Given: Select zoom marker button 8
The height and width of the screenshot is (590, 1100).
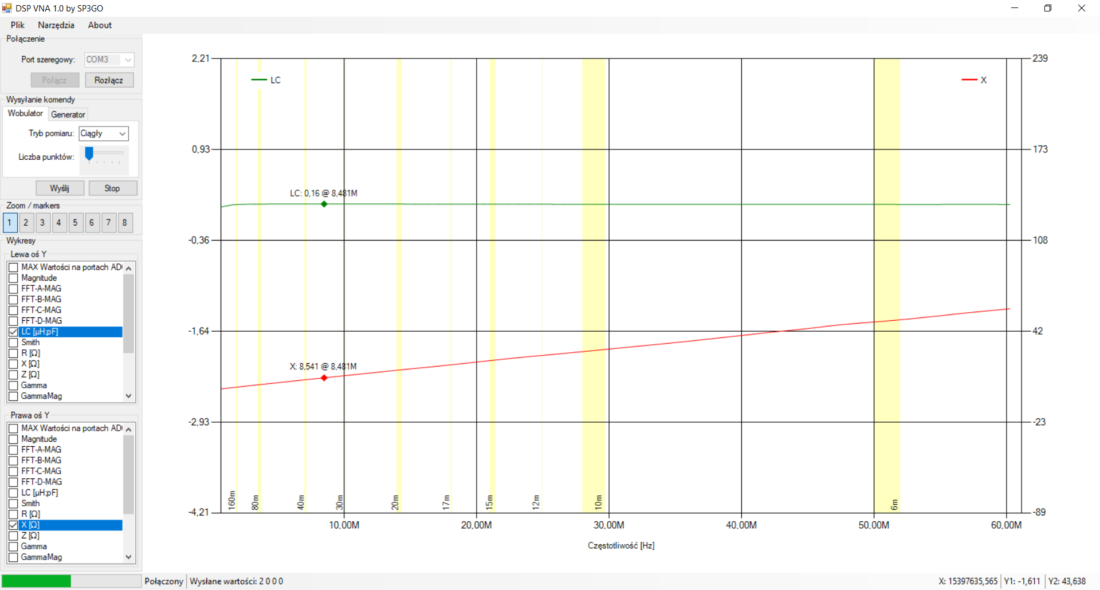Looking at the screenshot, I should point(125,223).
